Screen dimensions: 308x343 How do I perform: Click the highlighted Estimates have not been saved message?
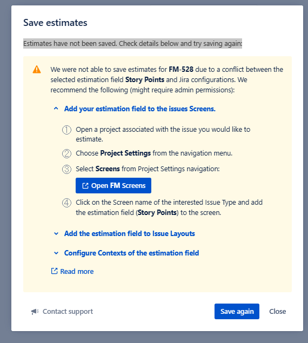[133, 44]
